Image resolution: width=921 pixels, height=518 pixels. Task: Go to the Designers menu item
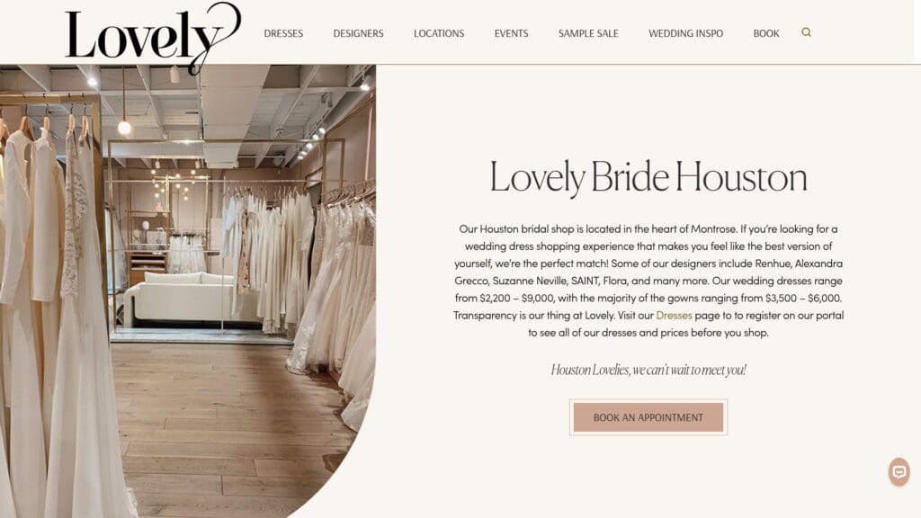pos(358,33)
